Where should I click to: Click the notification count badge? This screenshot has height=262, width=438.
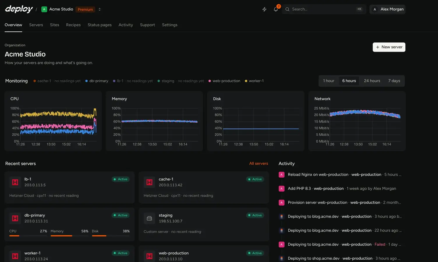point(279,6)
